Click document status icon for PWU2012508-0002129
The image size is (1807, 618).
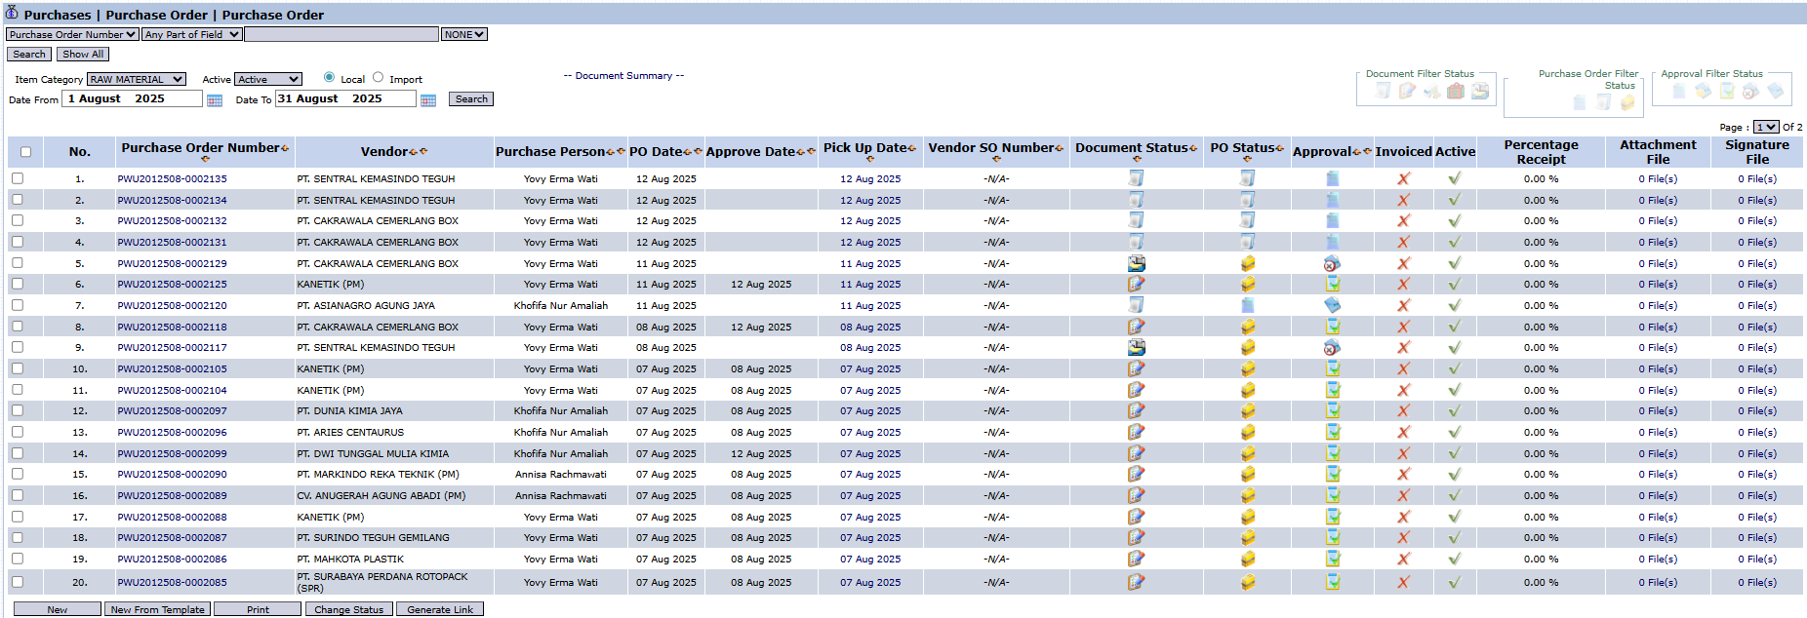[x=1136, y=263]
